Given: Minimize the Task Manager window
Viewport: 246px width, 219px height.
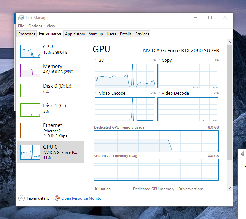Looking at the screenshot, I should [195, 17].
